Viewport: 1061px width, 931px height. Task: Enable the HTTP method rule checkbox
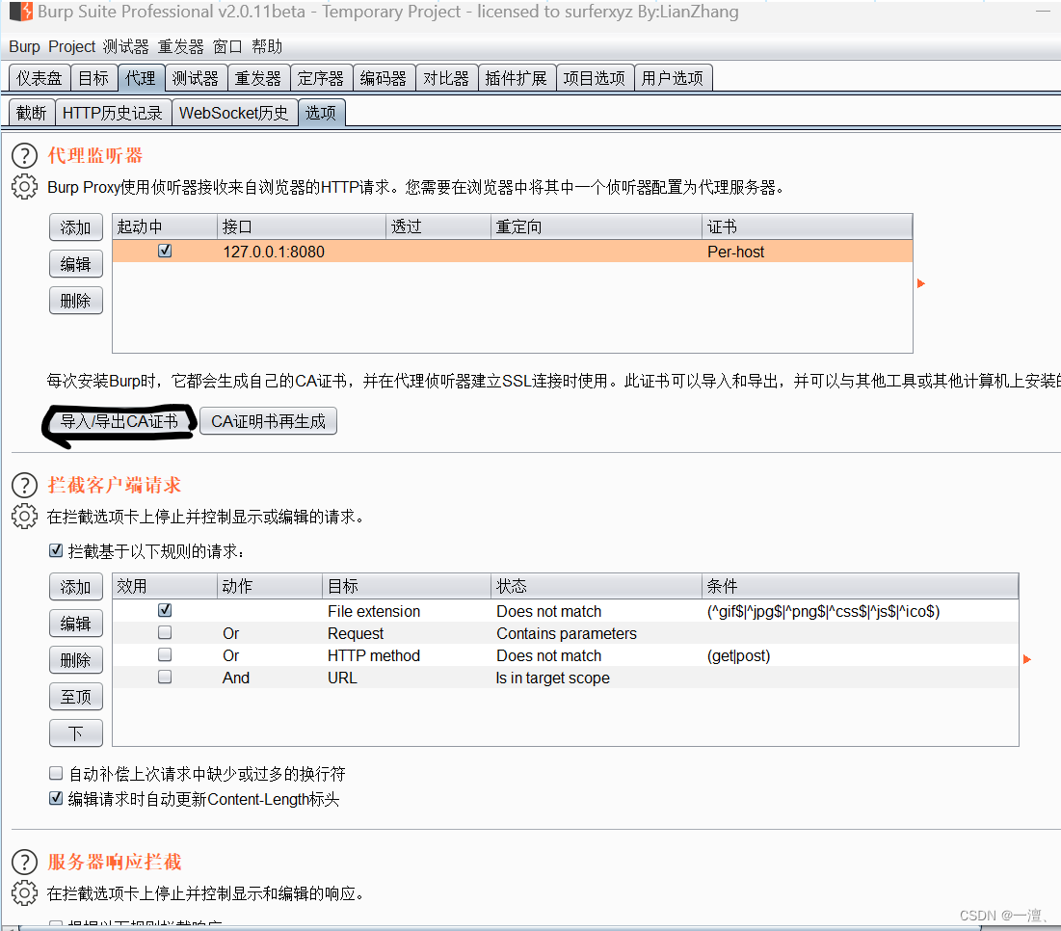tap(165, 655)
